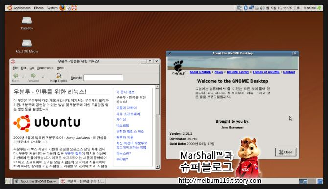Click the ubuntu logo image in help page
Image resolution: width=328 pixels, height=189 pixels.
[47, 123]
